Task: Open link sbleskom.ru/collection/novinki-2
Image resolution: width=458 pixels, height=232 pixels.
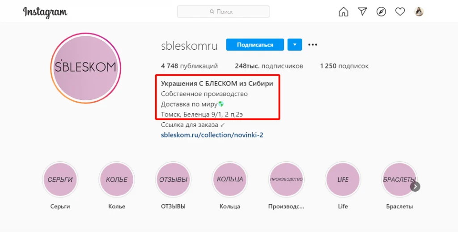Action: pyautogui.click(x=212, y=135)
